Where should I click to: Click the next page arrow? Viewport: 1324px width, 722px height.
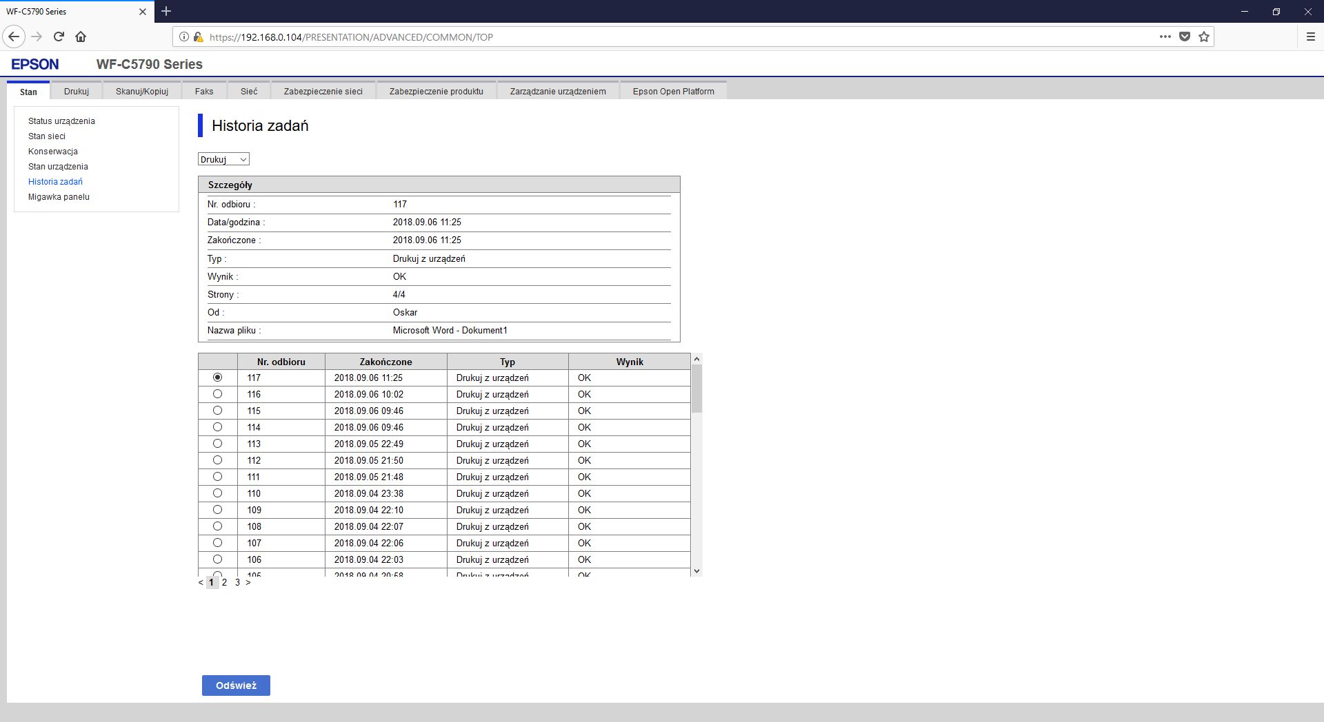pos(248,582)
